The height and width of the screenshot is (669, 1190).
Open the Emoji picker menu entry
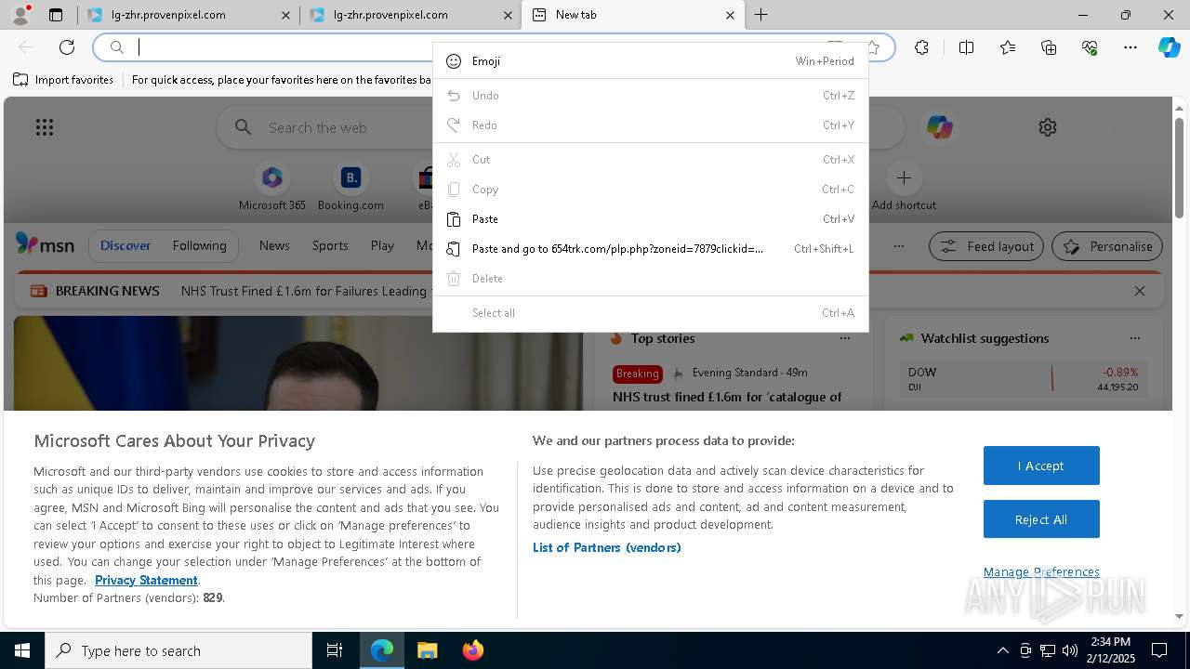650,61
